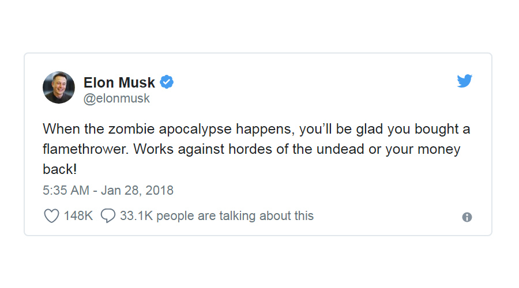Screen dimensions: 519x288
Task: Open Elon Musk's profile picture
Action: click(59, 88)
